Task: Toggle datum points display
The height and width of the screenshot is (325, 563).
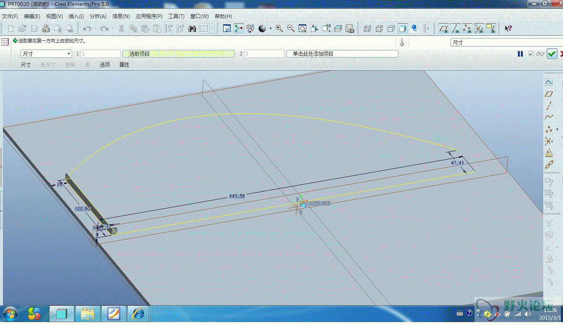Action: point(467,29)
